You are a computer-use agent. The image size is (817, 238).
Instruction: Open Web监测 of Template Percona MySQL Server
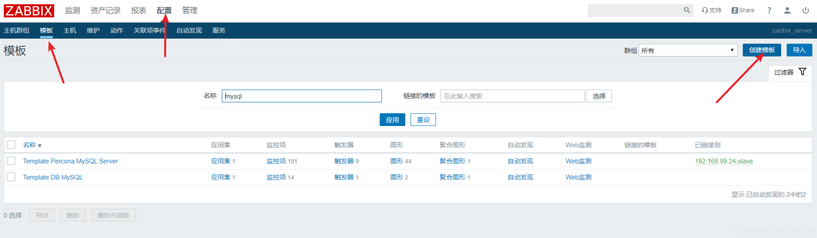click(578, 161)
